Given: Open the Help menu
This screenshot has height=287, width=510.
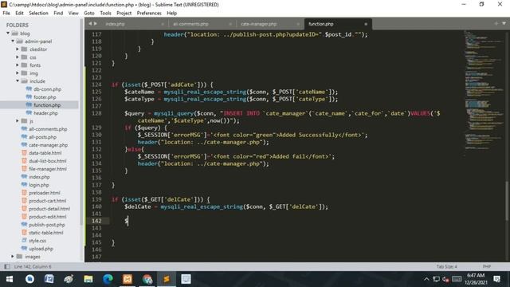Looking at the screenshot, I should 172,13.
